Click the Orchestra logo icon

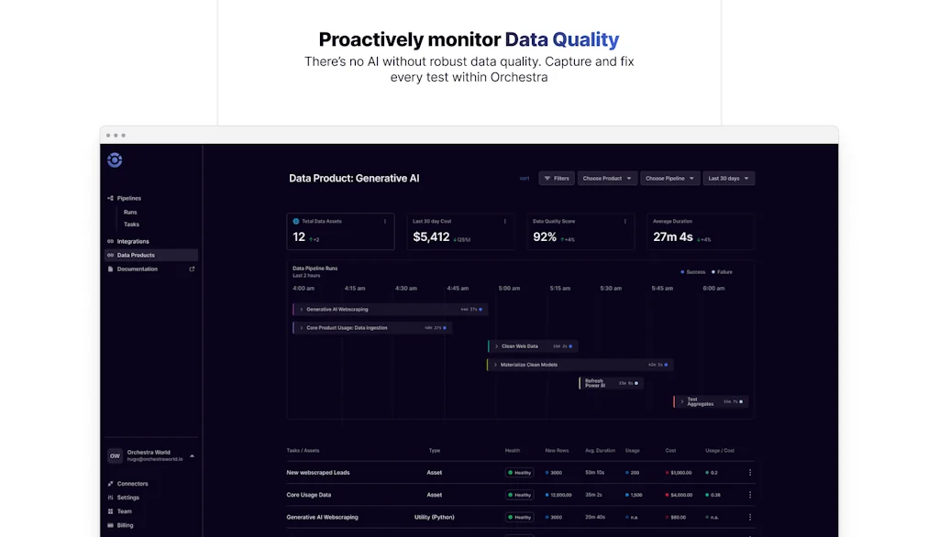click(x=114, y=159)
